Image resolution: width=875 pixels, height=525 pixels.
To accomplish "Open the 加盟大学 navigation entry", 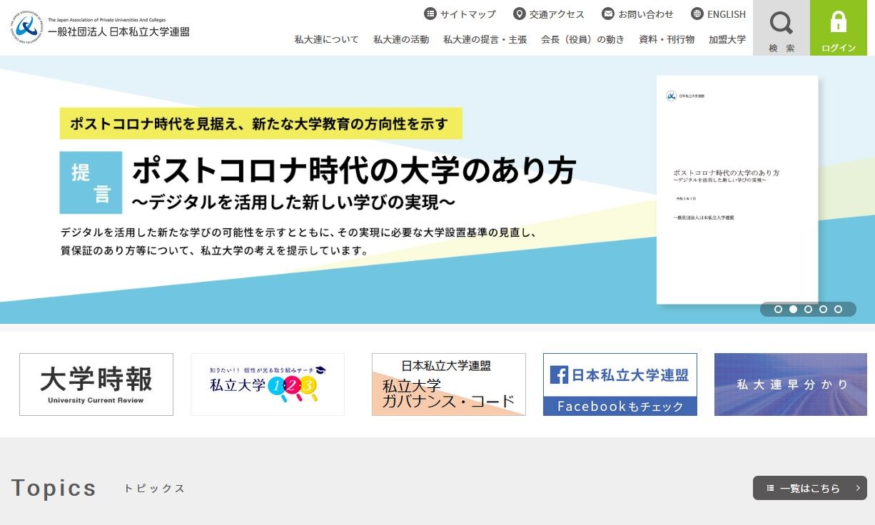I will coord(726,40).
